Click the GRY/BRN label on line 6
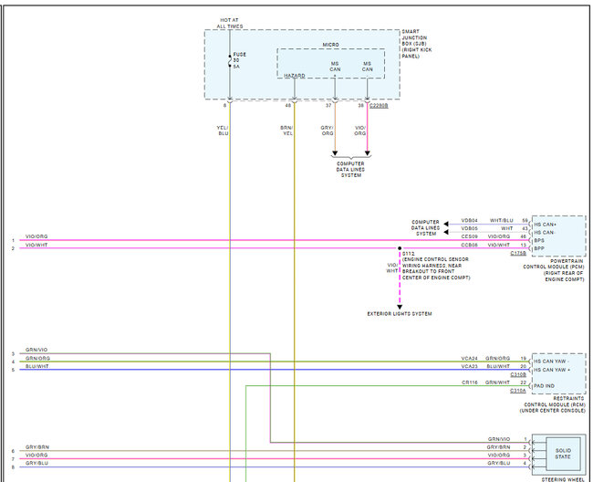 pos(37,447)
